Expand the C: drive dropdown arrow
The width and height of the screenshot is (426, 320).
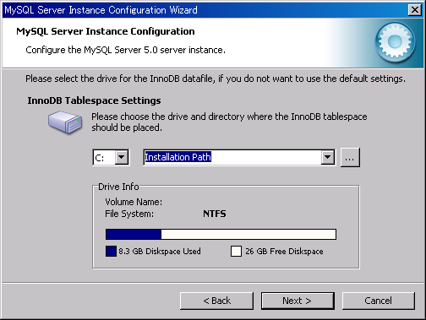tap(122, 157)
